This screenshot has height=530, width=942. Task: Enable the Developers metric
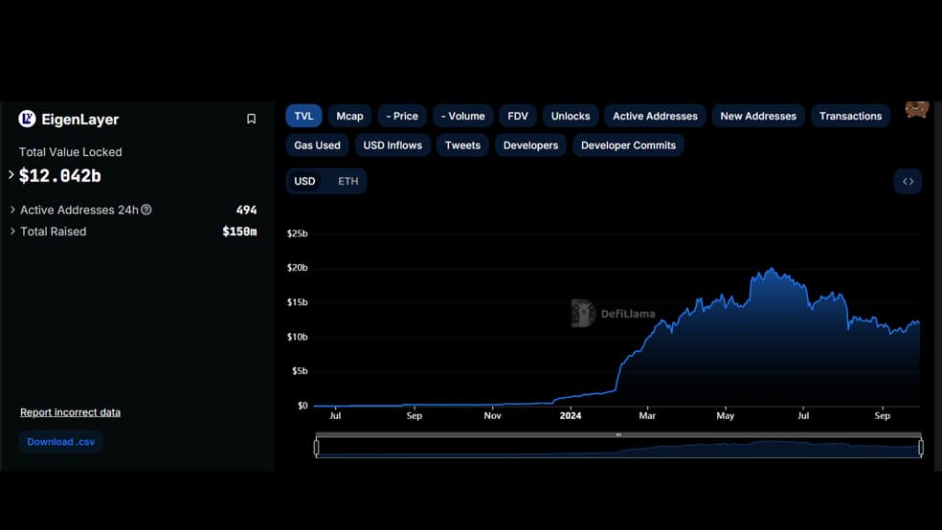530,145
